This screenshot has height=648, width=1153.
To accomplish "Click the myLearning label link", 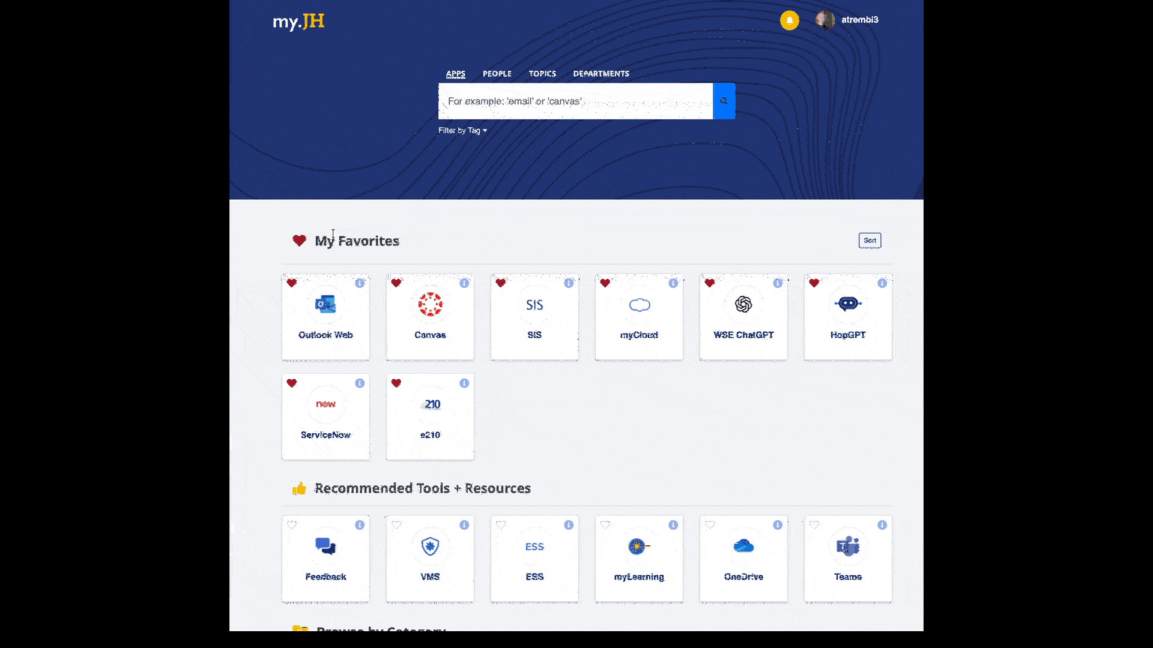I will pos(639,577).
